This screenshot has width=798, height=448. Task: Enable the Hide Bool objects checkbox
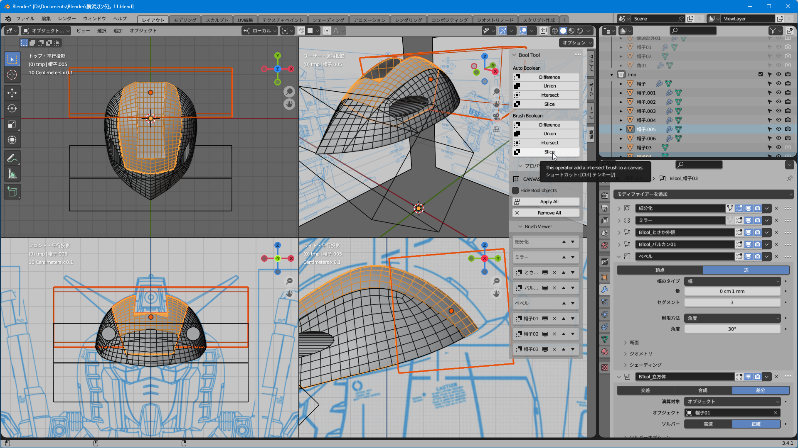[516, 190]
